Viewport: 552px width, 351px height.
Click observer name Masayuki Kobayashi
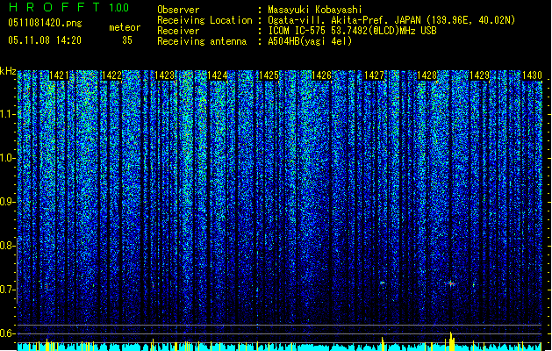315,10
